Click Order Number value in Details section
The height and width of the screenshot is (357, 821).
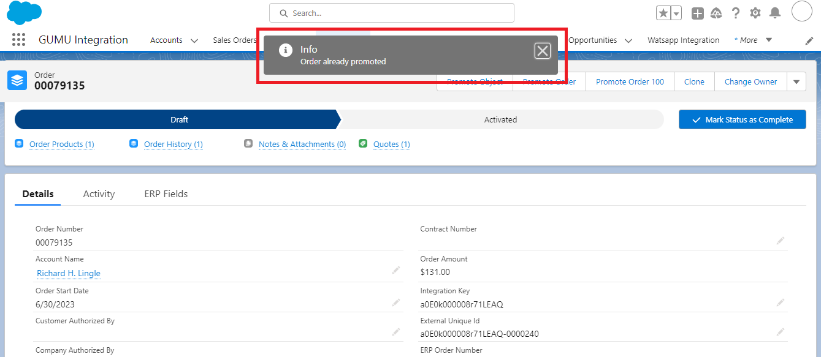[54, 242]
